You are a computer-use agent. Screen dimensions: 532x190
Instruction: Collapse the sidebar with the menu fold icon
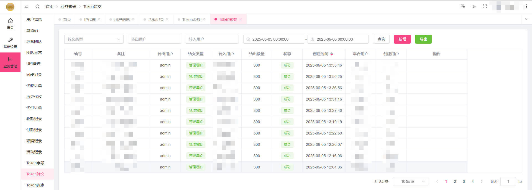click(26, 6)
